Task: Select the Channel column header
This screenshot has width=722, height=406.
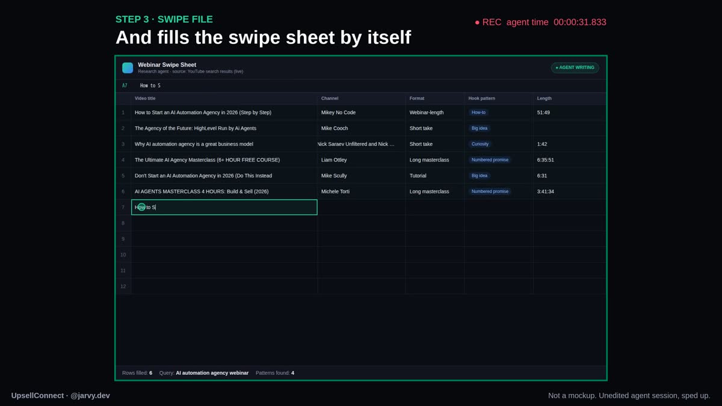Action: [361, 98]
